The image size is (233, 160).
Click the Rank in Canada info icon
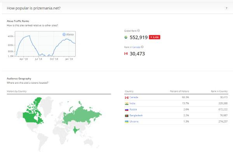[x=142, y=47]
